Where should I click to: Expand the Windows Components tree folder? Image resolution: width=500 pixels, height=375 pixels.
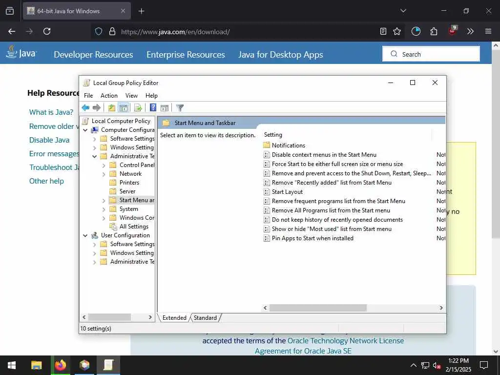point(104,218)
